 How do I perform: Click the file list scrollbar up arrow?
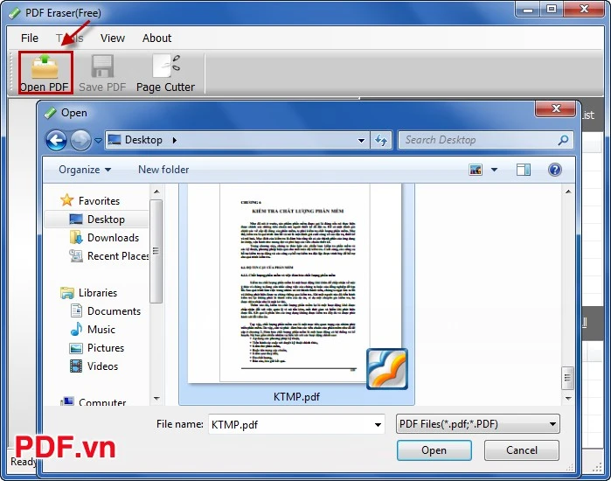pyautogui.click(x=568, y=192)
